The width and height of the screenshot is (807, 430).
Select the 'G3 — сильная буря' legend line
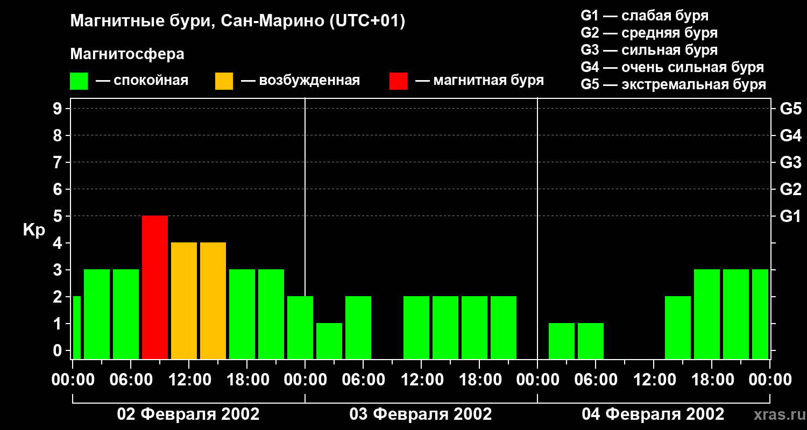point(649,50)
